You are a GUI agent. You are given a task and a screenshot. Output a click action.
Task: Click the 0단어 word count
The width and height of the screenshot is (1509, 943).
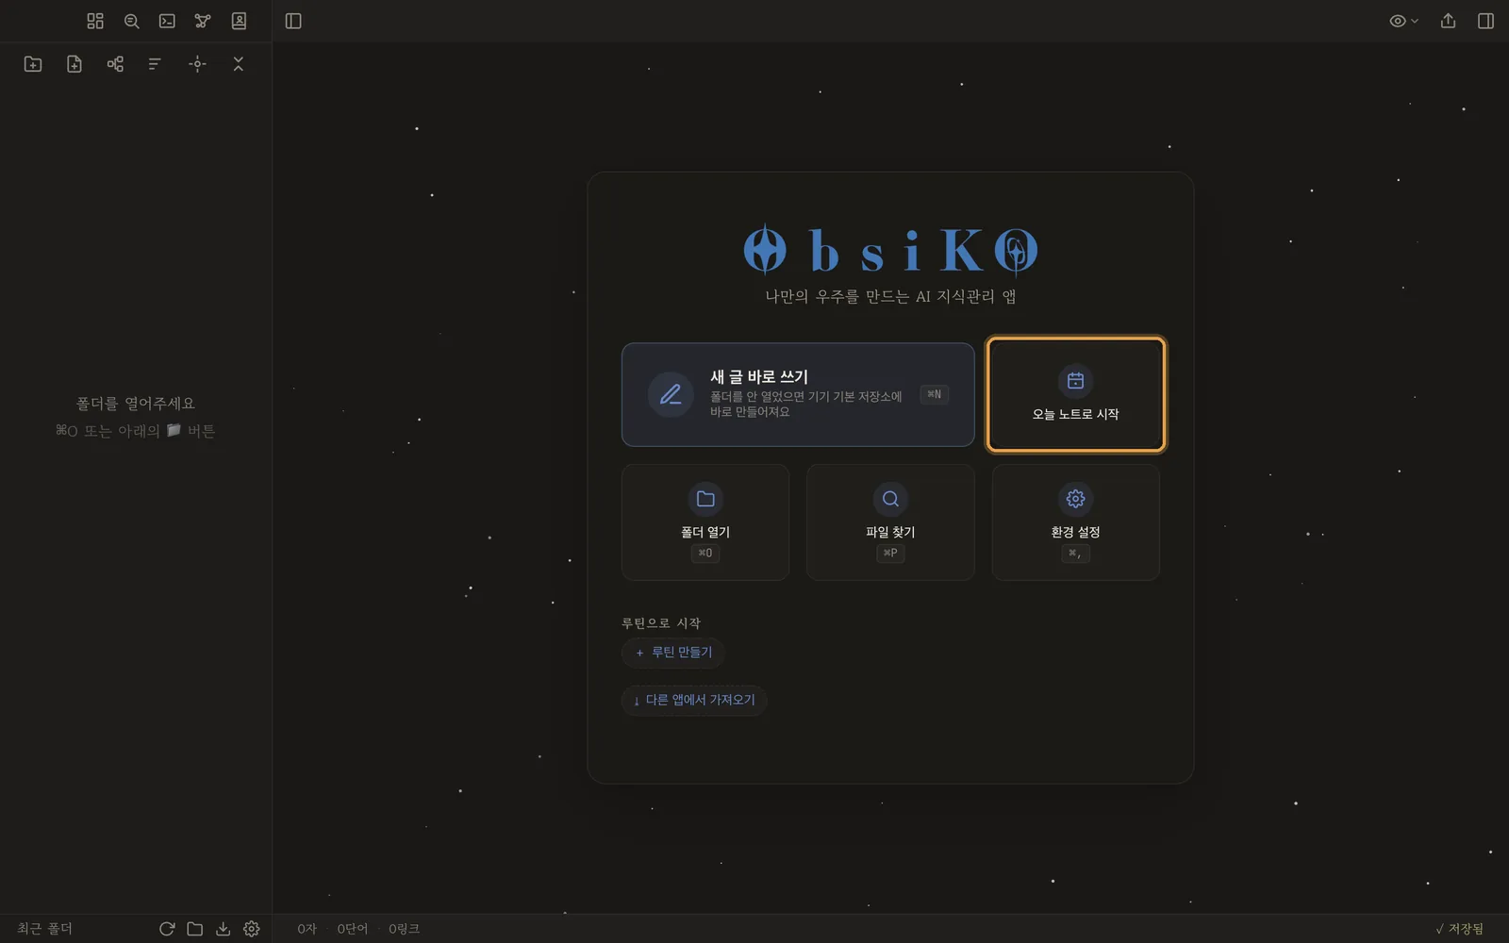(353, 929)
